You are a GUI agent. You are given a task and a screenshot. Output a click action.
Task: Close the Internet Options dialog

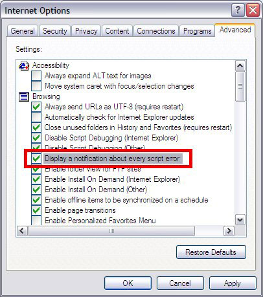pyautogui.click(x=253, y=10)
